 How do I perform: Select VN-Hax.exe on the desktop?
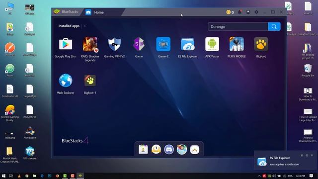click(30, 153)
